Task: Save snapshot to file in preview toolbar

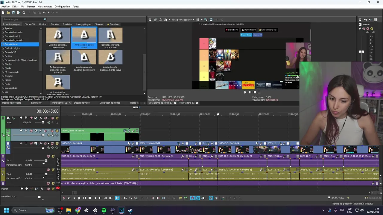Action: pyautogui.click(x=211, y=20)
